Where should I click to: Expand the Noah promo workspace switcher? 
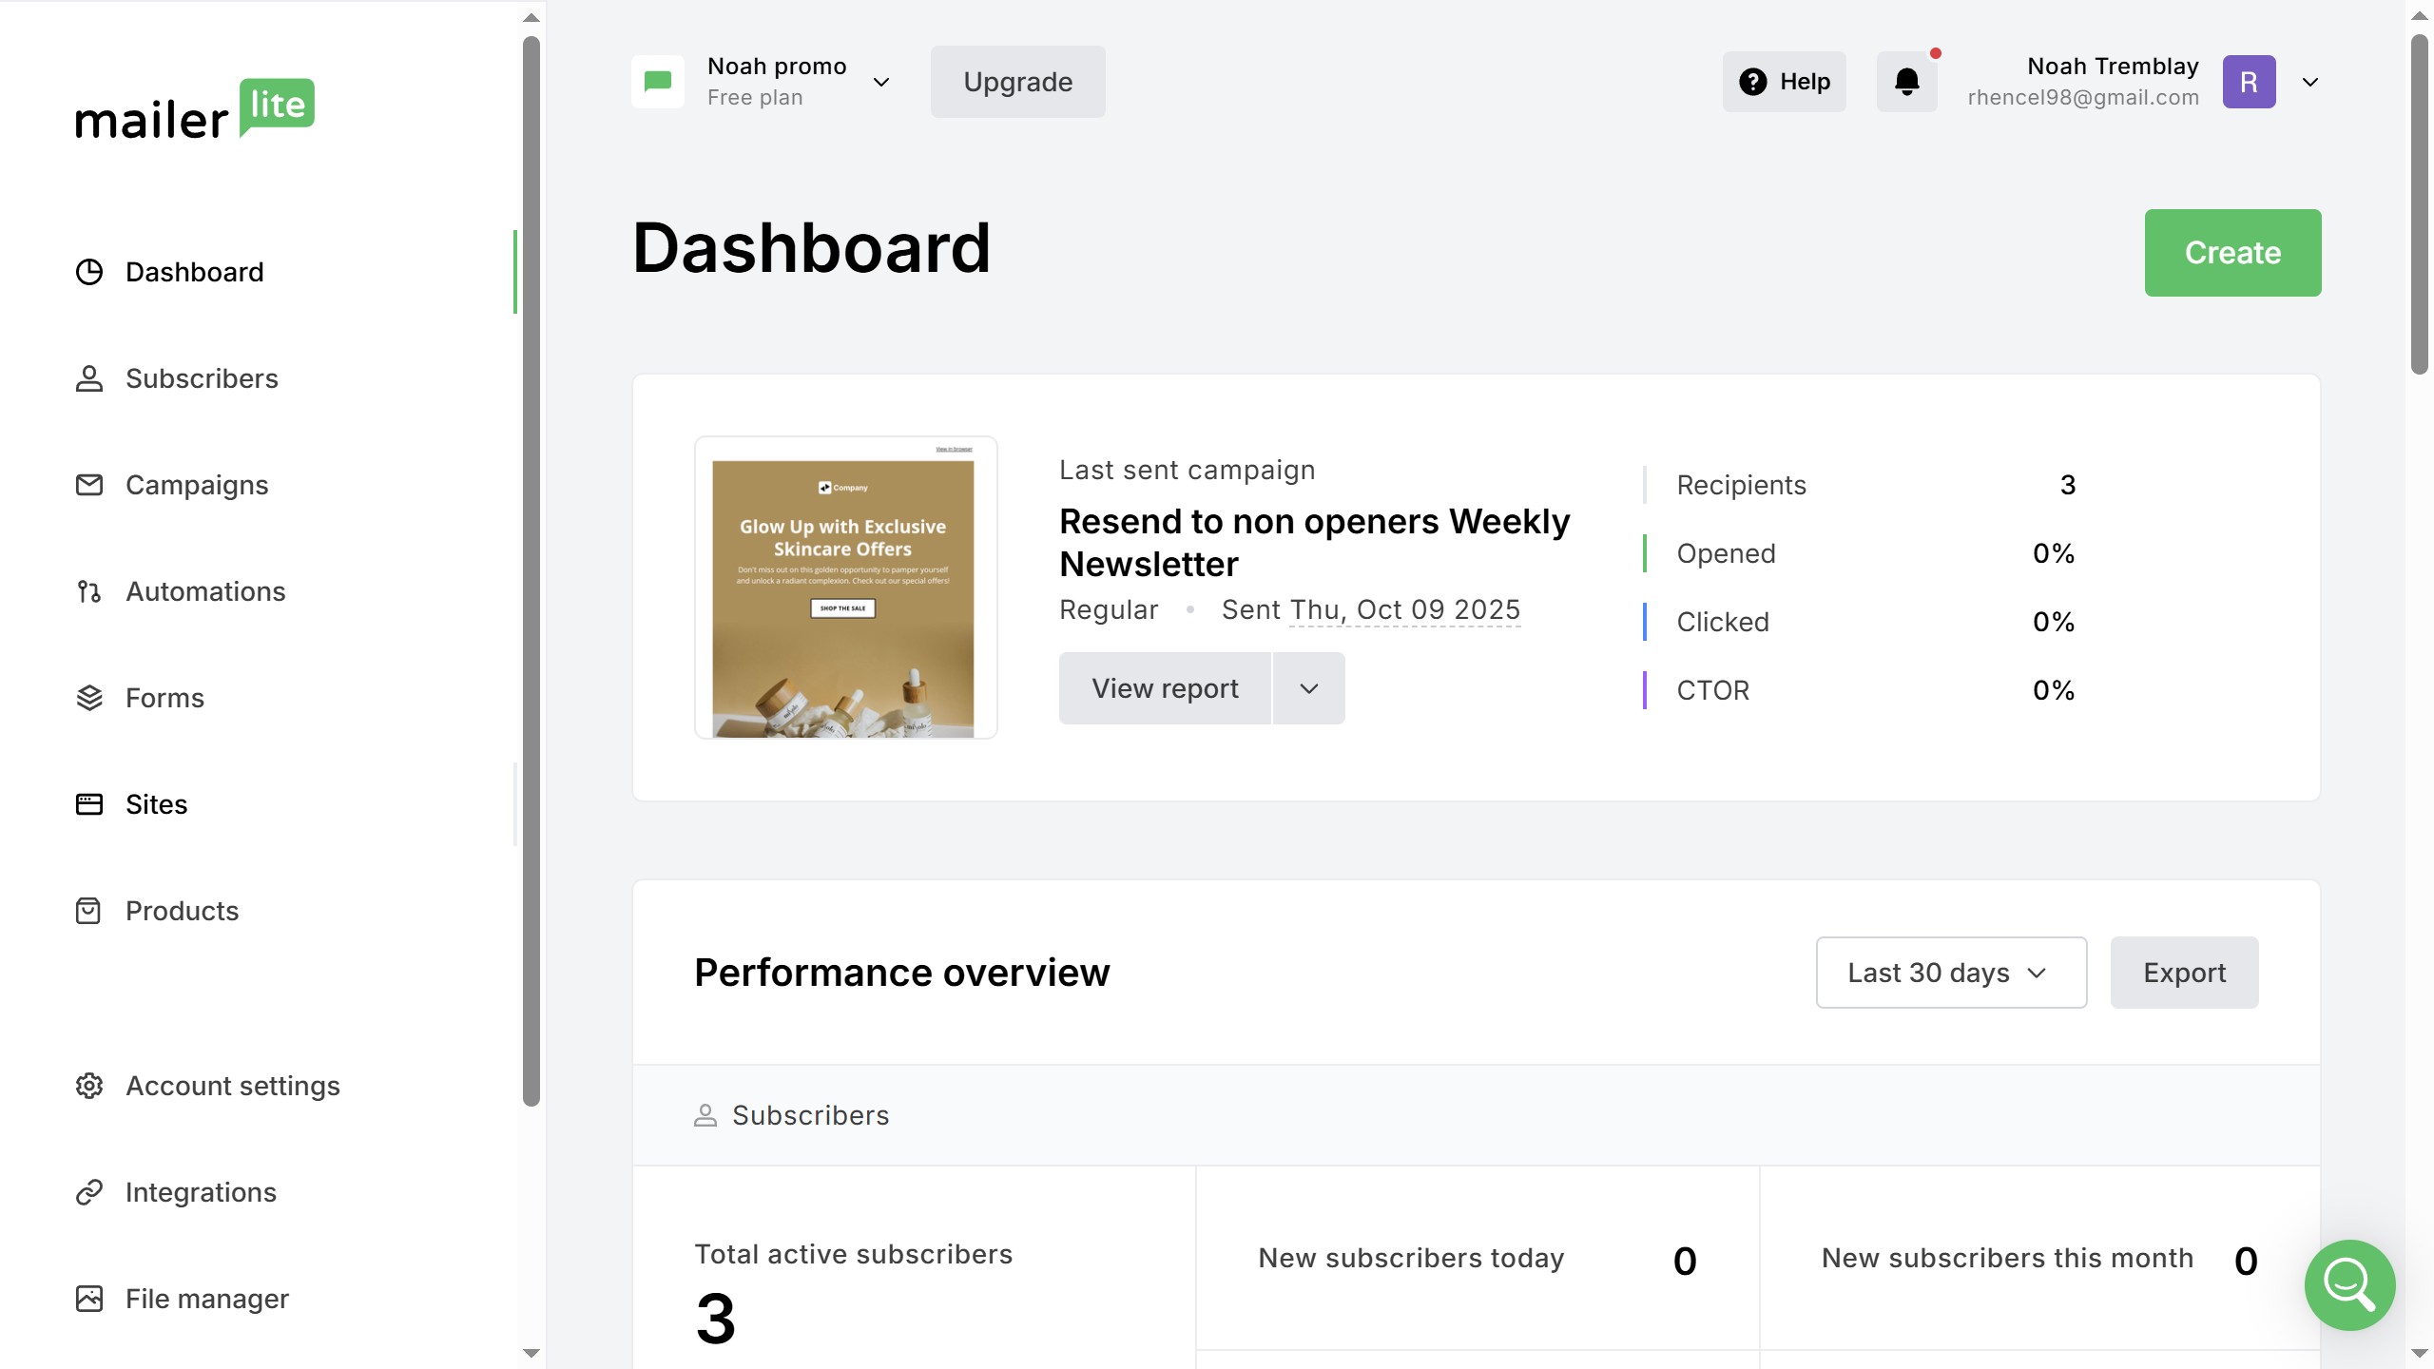(880, 82)
